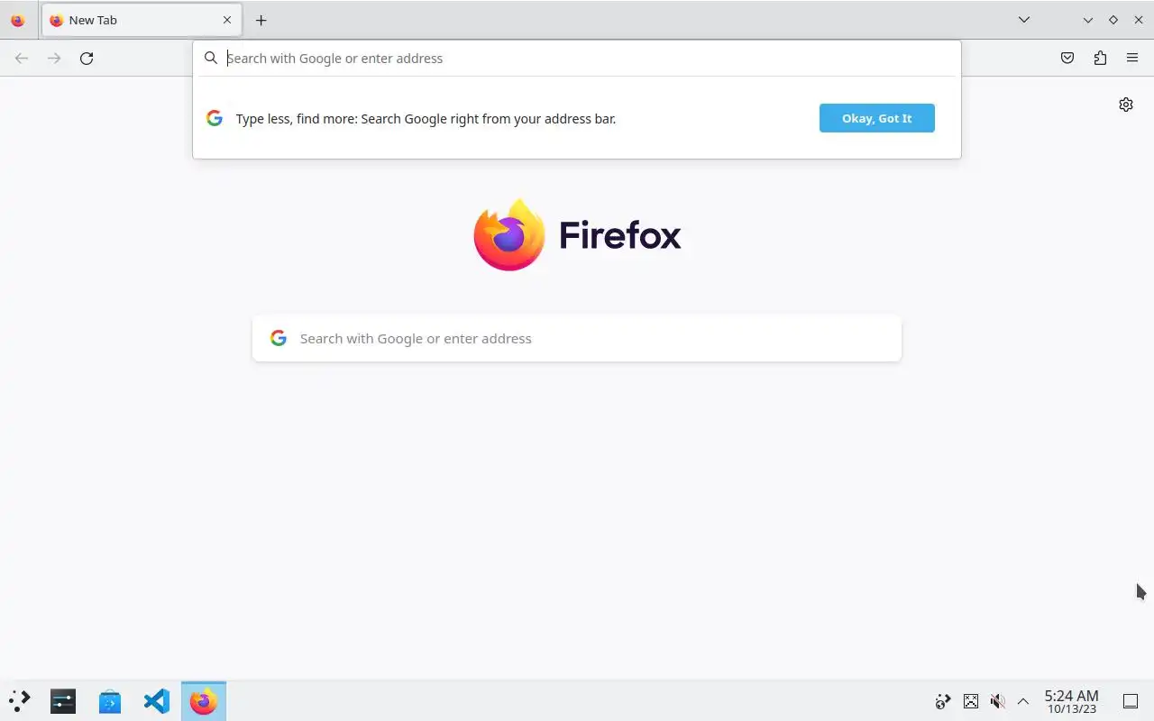The height and width of the screenshot is (721, 1154).
Task: Click the display configuration tray icon
Action: (x=971, y=701)
